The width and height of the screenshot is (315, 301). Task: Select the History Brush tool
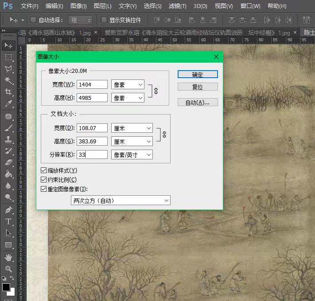(x=8, y=151)
